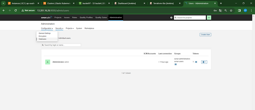Close the Terraform-Eks [Jenkins] tab
255x110 pixels.
180,3
